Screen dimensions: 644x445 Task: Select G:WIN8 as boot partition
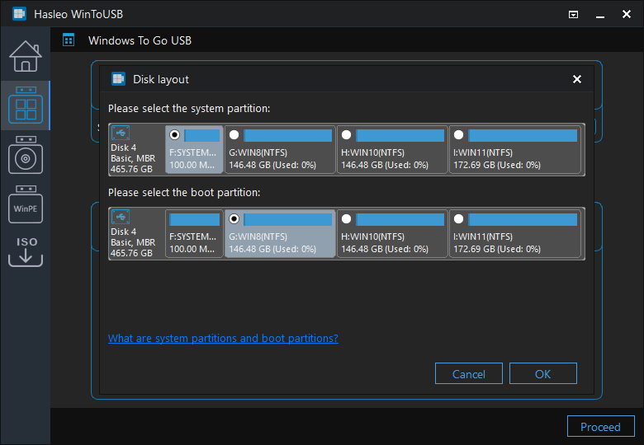(234, 219)
